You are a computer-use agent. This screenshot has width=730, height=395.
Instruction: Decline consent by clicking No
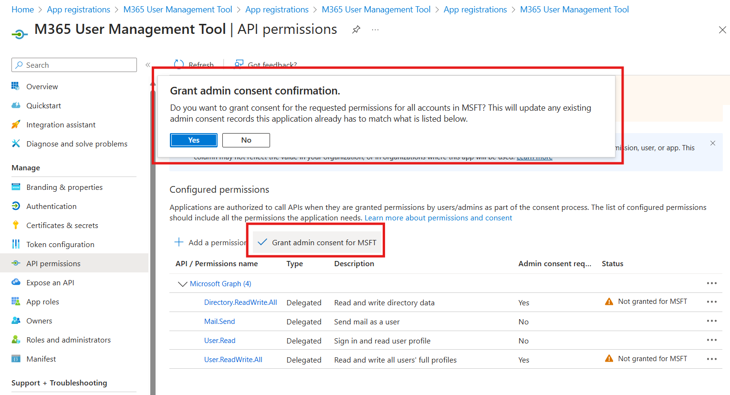246,140
